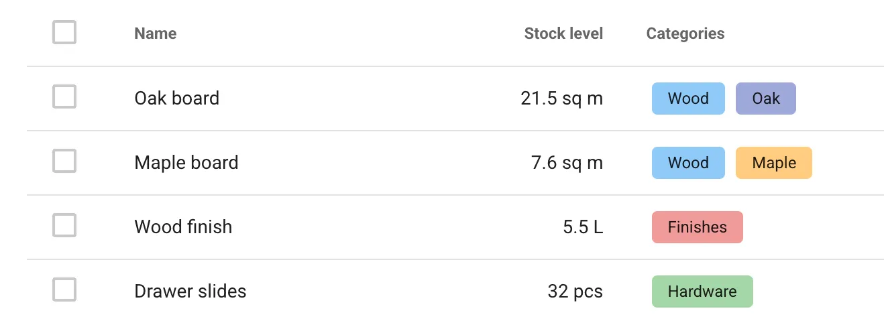The image size is (884, 323).
Task: Sort by Stock level column header
Action: (563, 34)
